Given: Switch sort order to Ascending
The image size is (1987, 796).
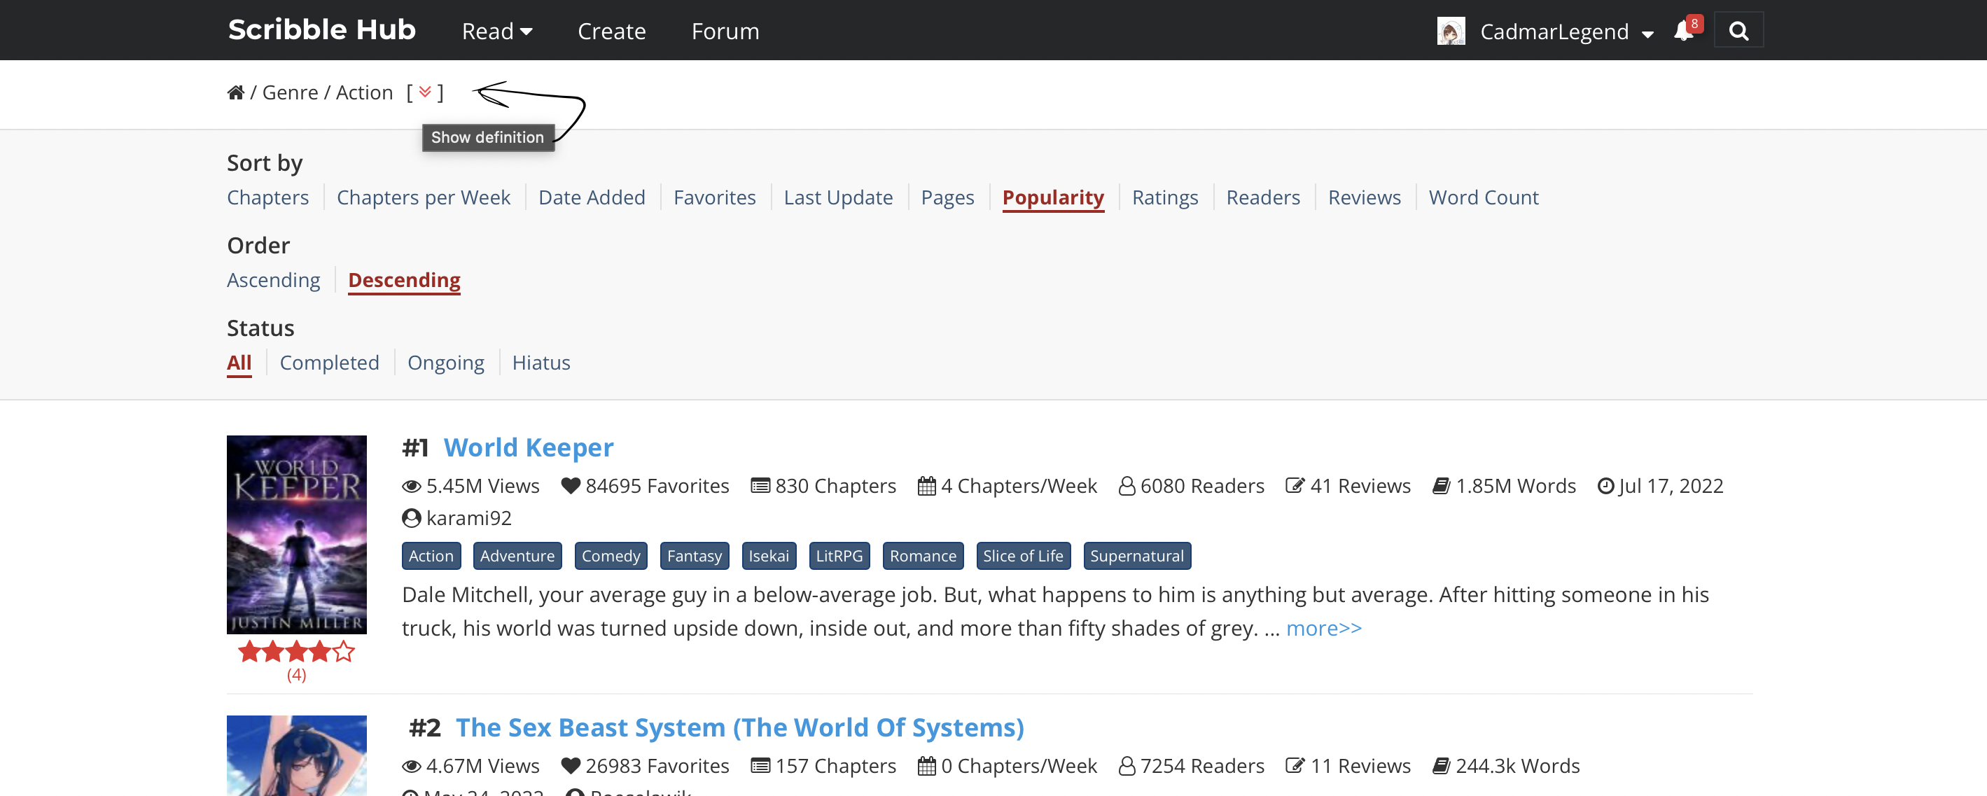Looking at the screenshot, I should [274, 280].
